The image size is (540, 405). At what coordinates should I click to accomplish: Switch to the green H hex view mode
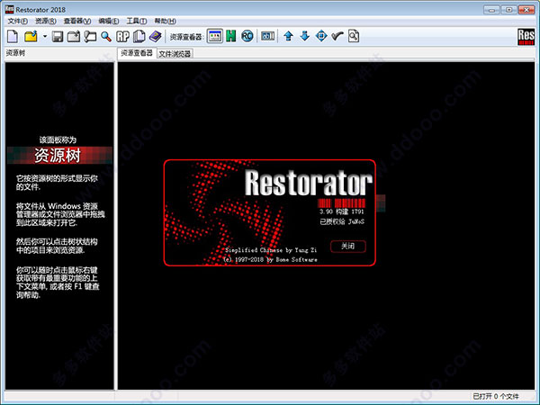[x=231, y=36]
